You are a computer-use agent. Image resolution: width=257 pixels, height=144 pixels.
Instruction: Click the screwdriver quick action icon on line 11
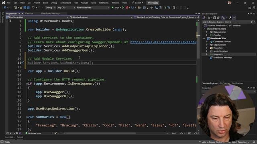coord(23,62)
